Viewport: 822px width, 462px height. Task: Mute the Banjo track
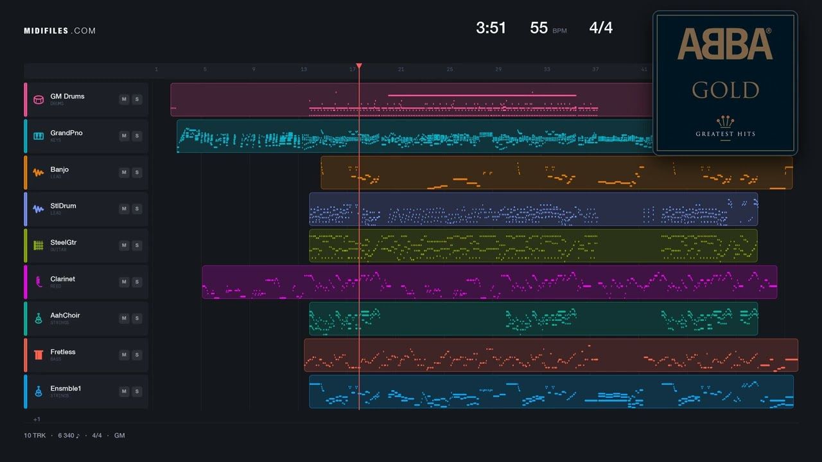(124, 173)
